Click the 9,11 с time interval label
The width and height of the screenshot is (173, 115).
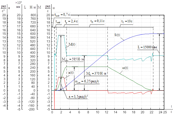pyautogui.click(x=96, y=21)
